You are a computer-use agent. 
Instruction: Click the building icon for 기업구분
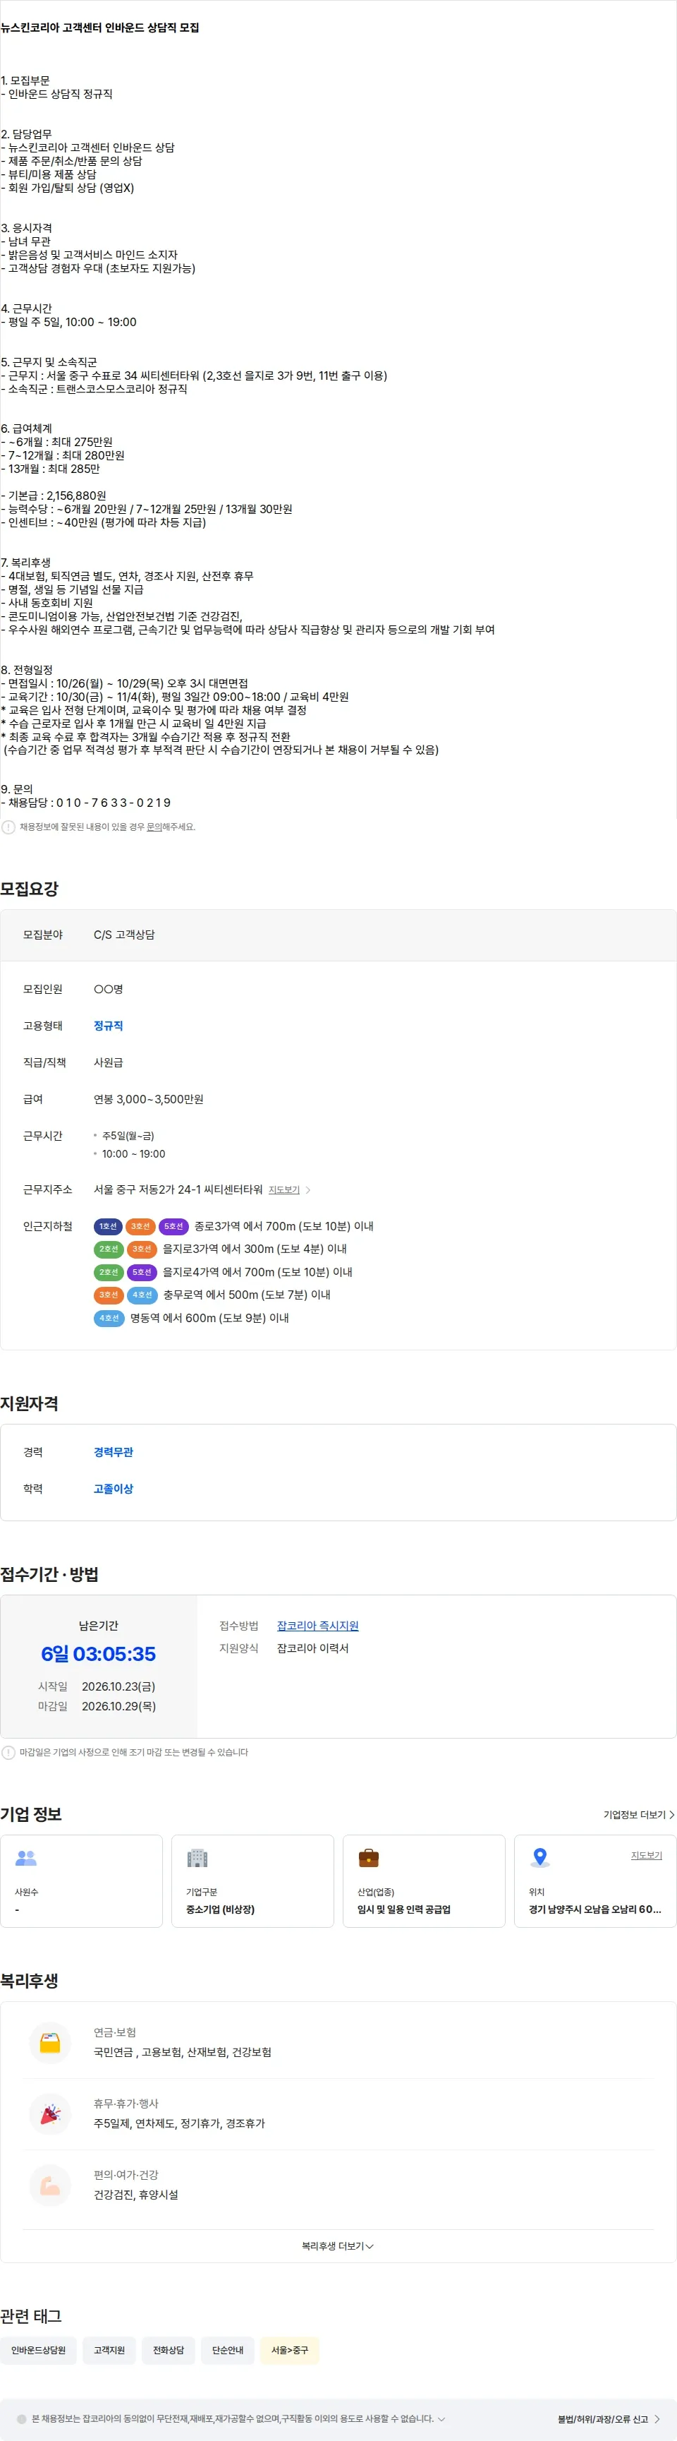coord(197,1857)
